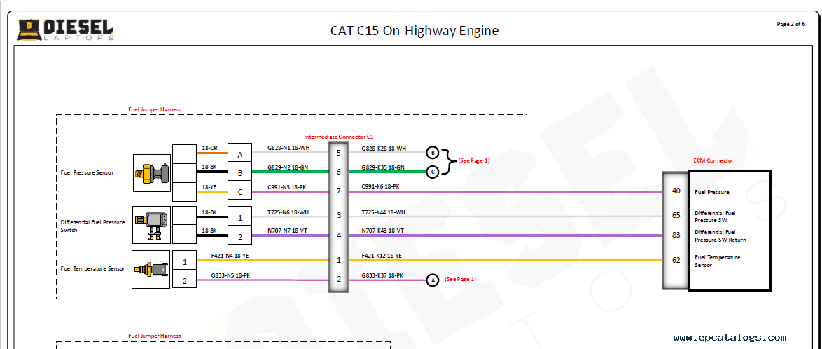The height and width of the screenshot is (349, 822).
Task: Select 'Differential Fuel Pressure Switch' component label
Action: (93, 226)
